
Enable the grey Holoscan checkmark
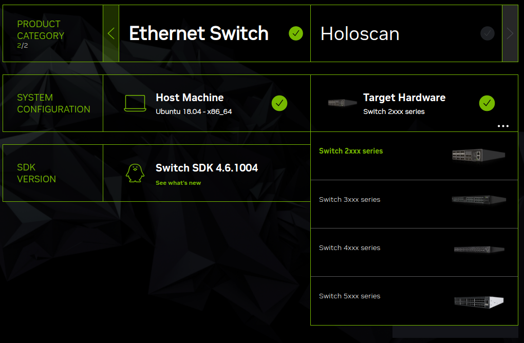[487, 34]
